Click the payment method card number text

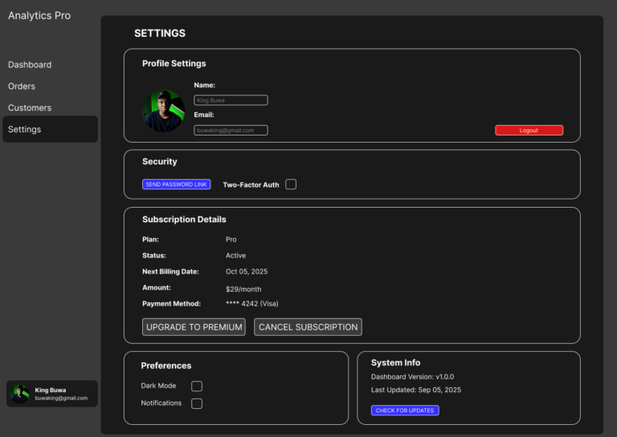[251, 304]
